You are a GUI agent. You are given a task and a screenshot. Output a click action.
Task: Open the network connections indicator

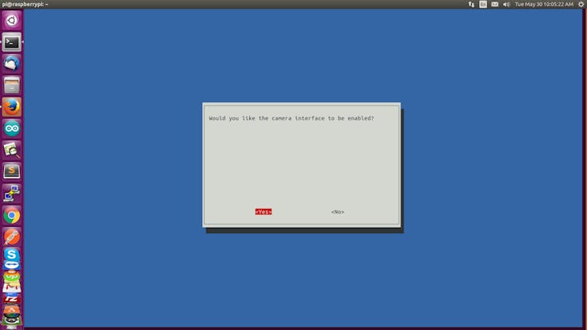click(x=471, y=5)
